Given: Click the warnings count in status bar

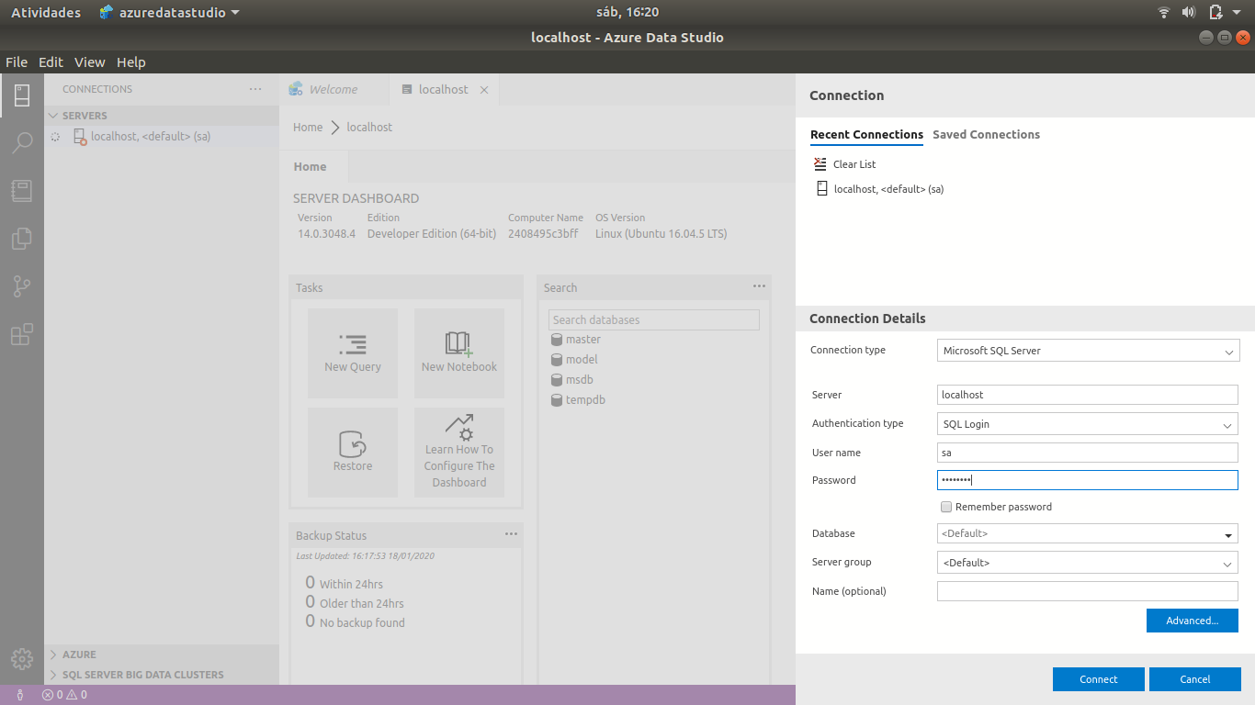Looking at the screenshot, I should tap(77, 695).
